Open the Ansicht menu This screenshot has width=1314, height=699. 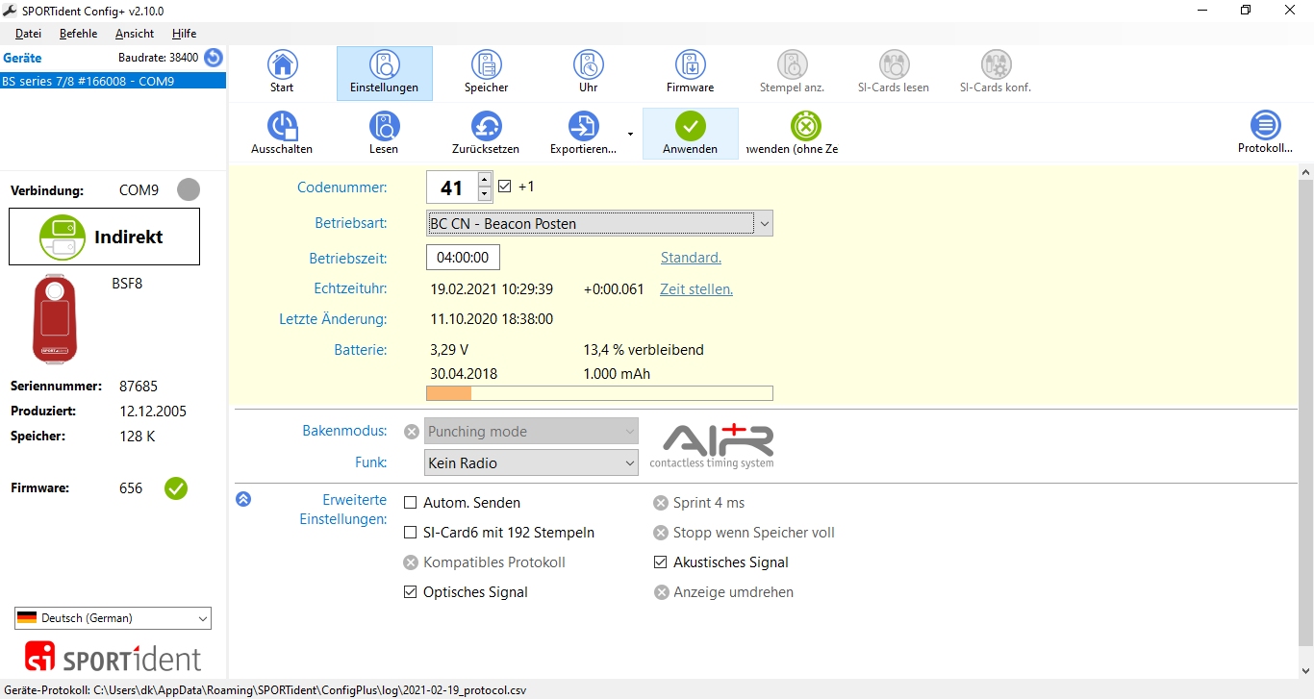[x=135, y=34]
